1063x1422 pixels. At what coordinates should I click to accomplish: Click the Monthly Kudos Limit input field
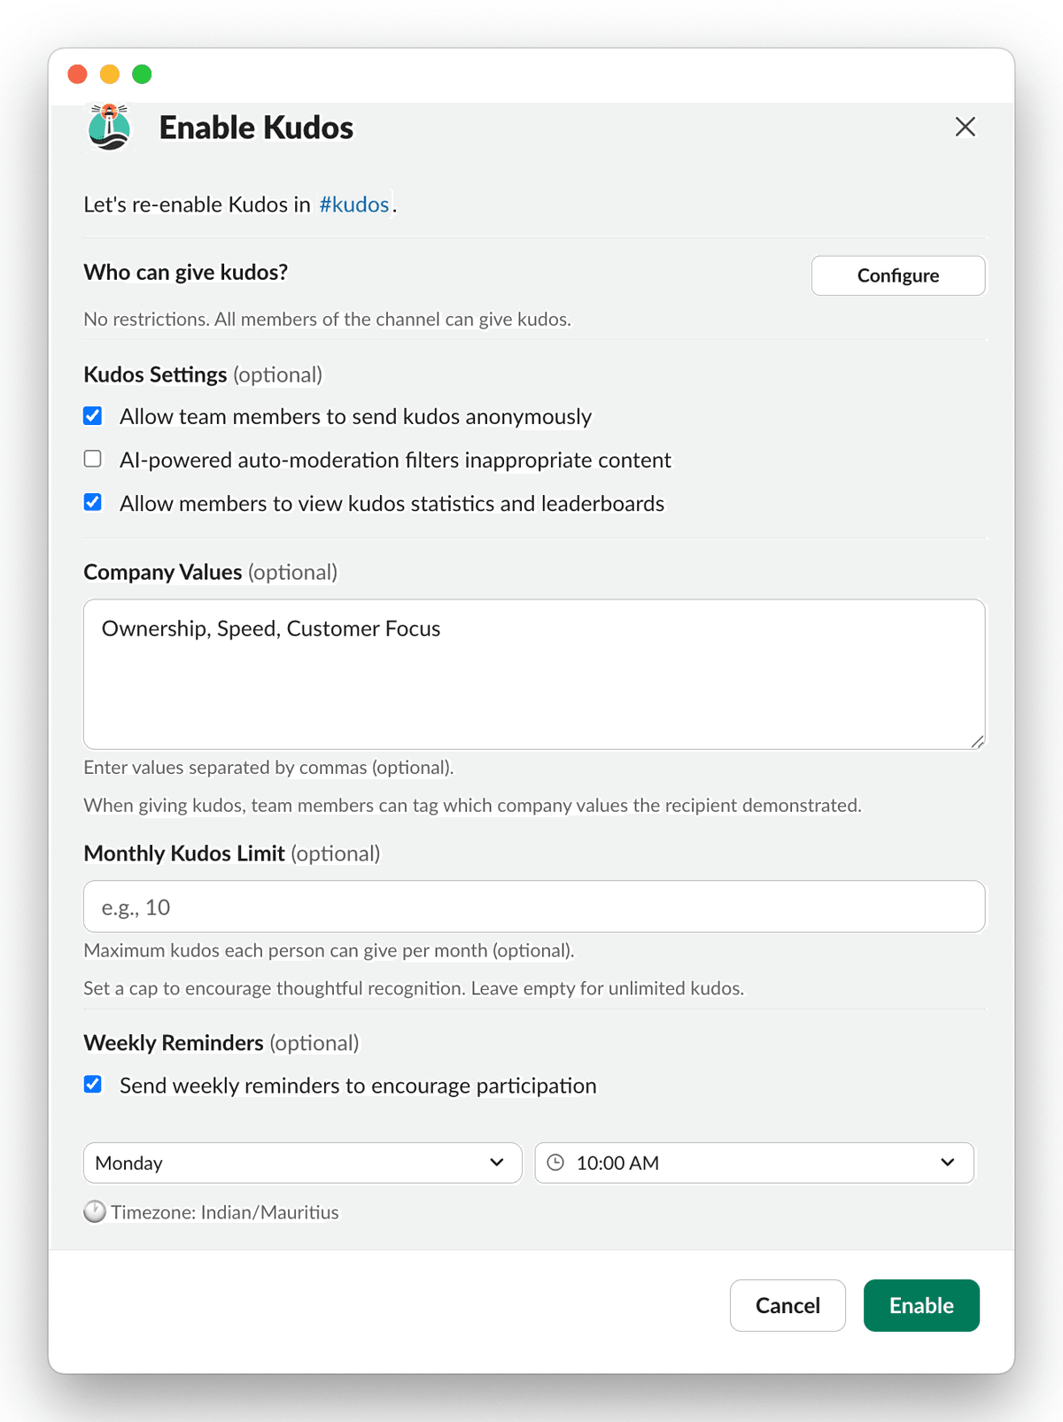(x=534, y=907)
